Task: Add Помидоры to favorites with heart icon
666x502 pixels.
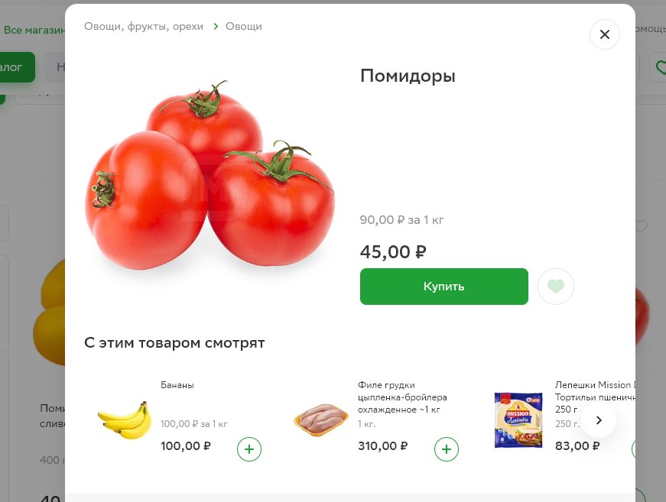Action: [x=556, y=287]
